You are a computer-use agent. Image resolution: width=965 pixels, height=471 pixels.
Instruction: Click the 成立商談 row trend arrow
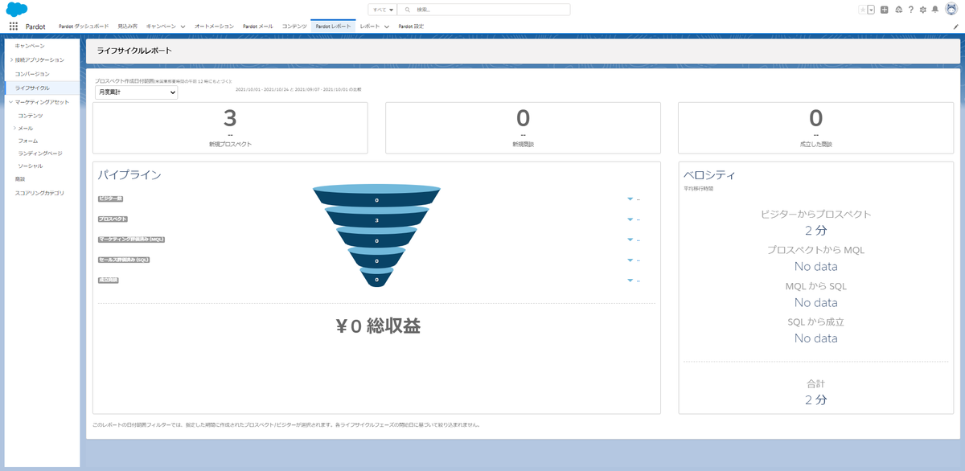[630, 280]
